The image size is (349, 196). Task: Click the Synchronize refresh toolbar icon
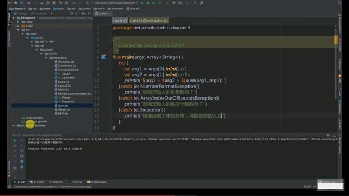tap(22, 3)
